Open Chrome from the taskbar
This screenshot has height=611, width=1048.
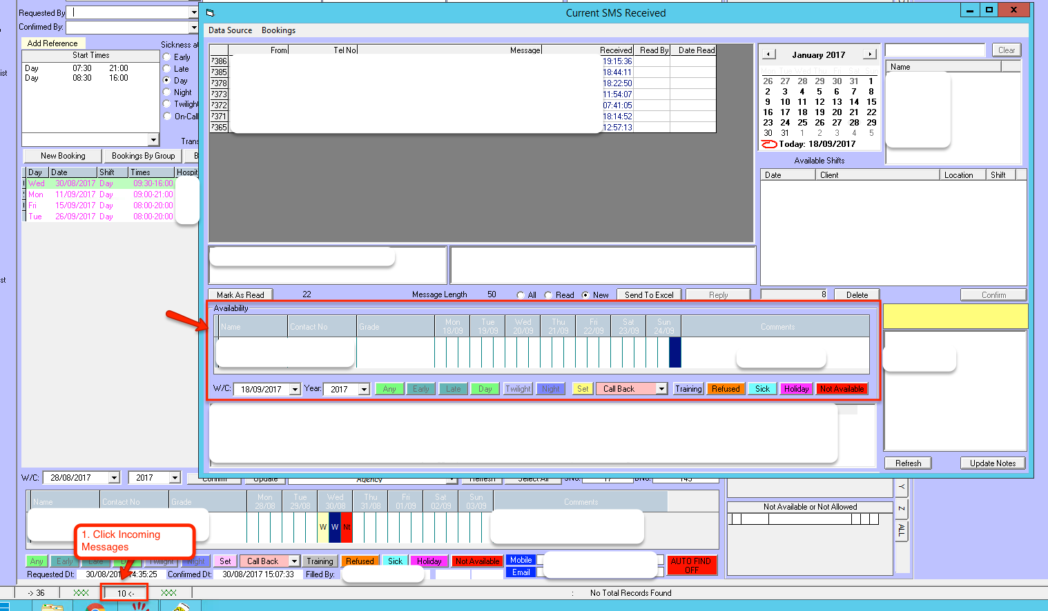coord(95,608)
